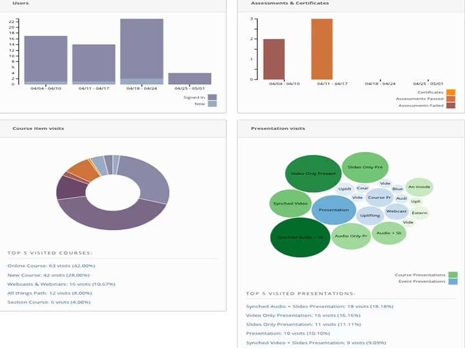The width and height of the screenshot is (465, 348).
Task: Click the Signed In legend color swatch
Action: 212,97
